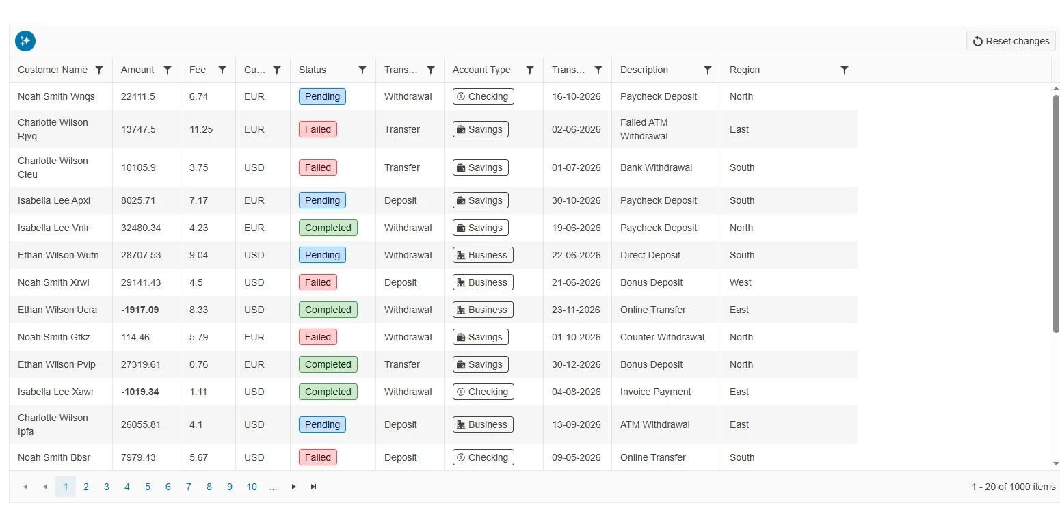Click the previous page arrow
1060x527 pixels.
(45, 487)
